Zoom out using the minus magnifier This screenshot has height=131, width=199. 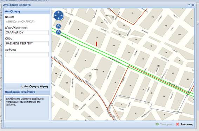click(x=59, y=32)
